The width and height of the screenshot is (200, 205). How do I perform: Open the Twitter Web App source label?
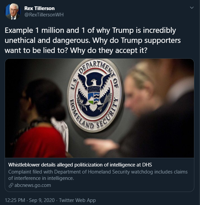point(77,200)
